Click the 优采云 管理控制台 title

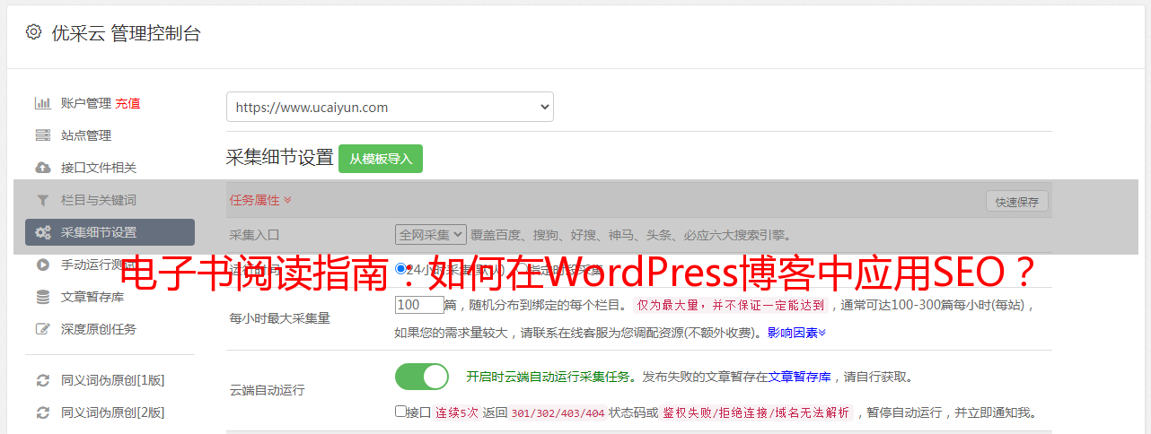click(126, 33)
